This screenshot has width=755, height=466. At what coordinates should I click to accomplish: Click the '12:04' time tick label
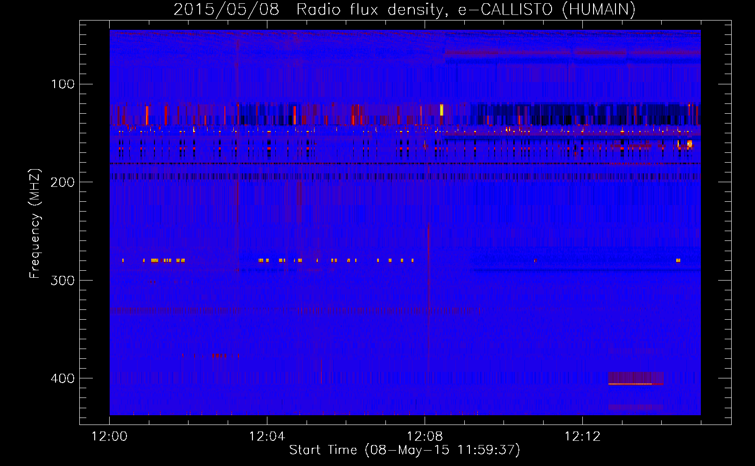coord(267,437)
